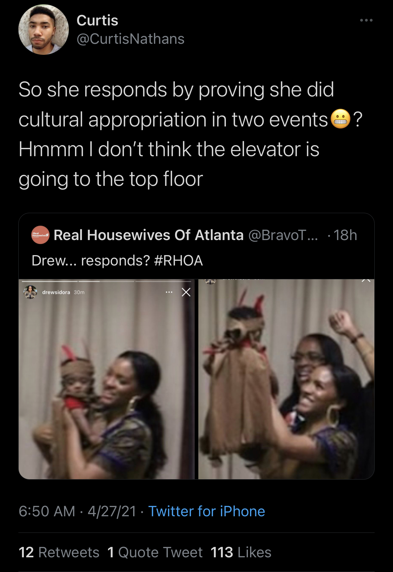This screenshot has width=393, height=572.
Task: Open the three-dot more options menu
Action: click(366, 20)
